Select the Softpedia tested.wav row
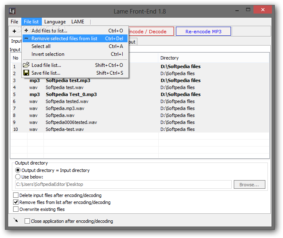The image size is (283, 238). pos(140,101)
